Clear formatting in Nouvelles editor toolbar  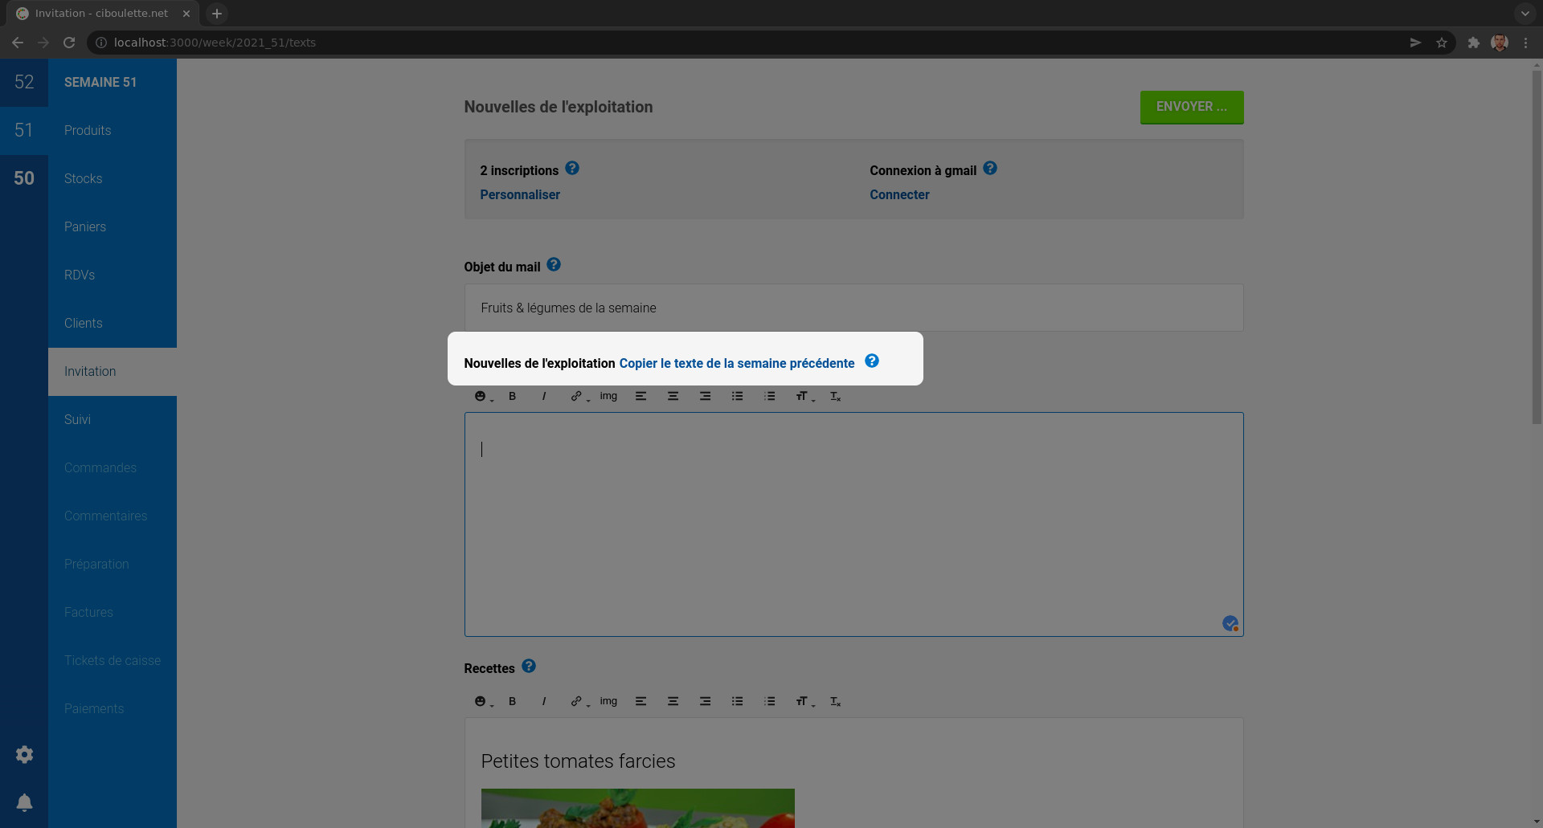point(835,397)
